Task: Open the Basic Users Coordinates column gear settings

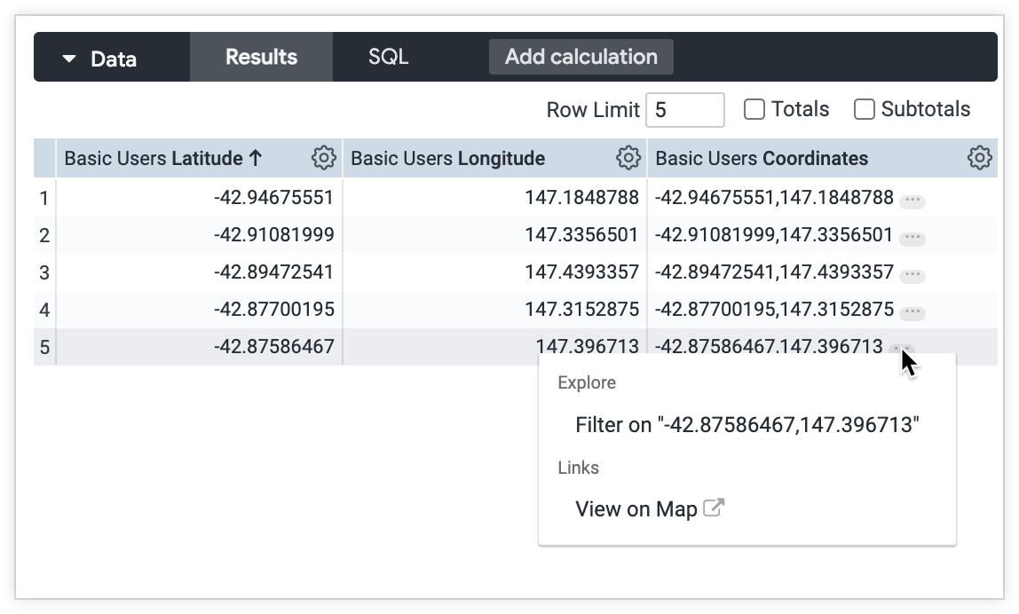Action: 979,156
